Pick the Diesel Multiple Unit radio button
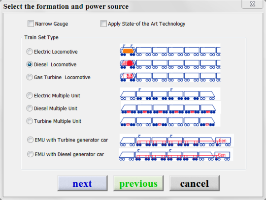266x200 pixels. coord(30,108)
